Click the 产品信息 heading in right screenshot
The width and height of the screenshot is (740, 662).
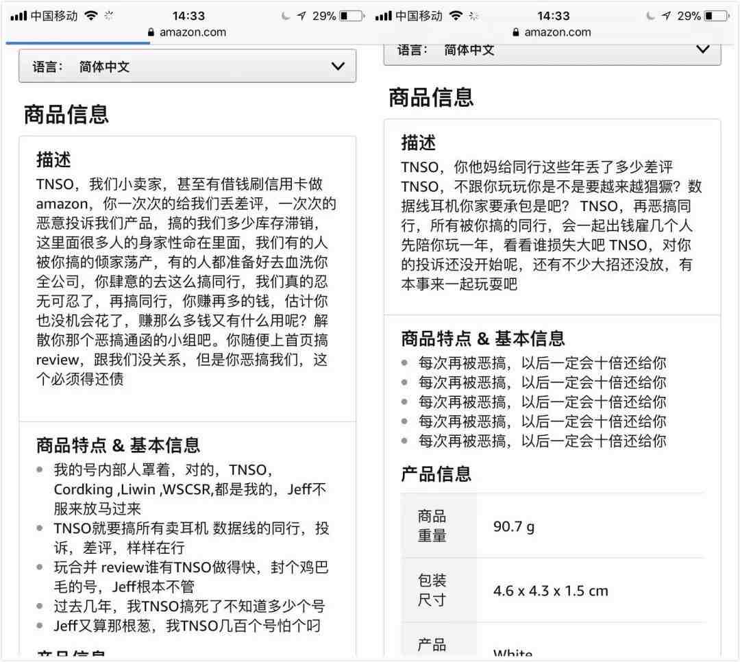[x=436, y=474]
